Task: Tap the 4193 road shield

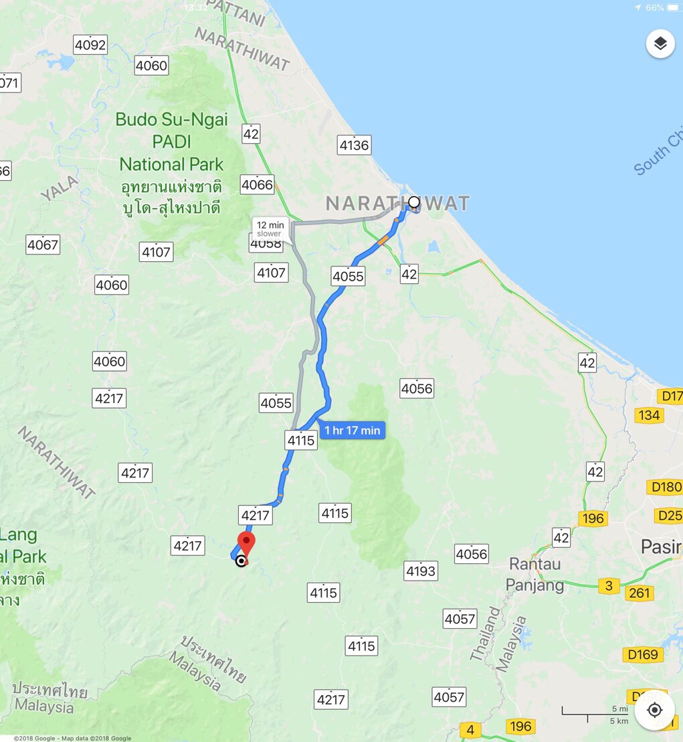Action: tap(421, 571)
